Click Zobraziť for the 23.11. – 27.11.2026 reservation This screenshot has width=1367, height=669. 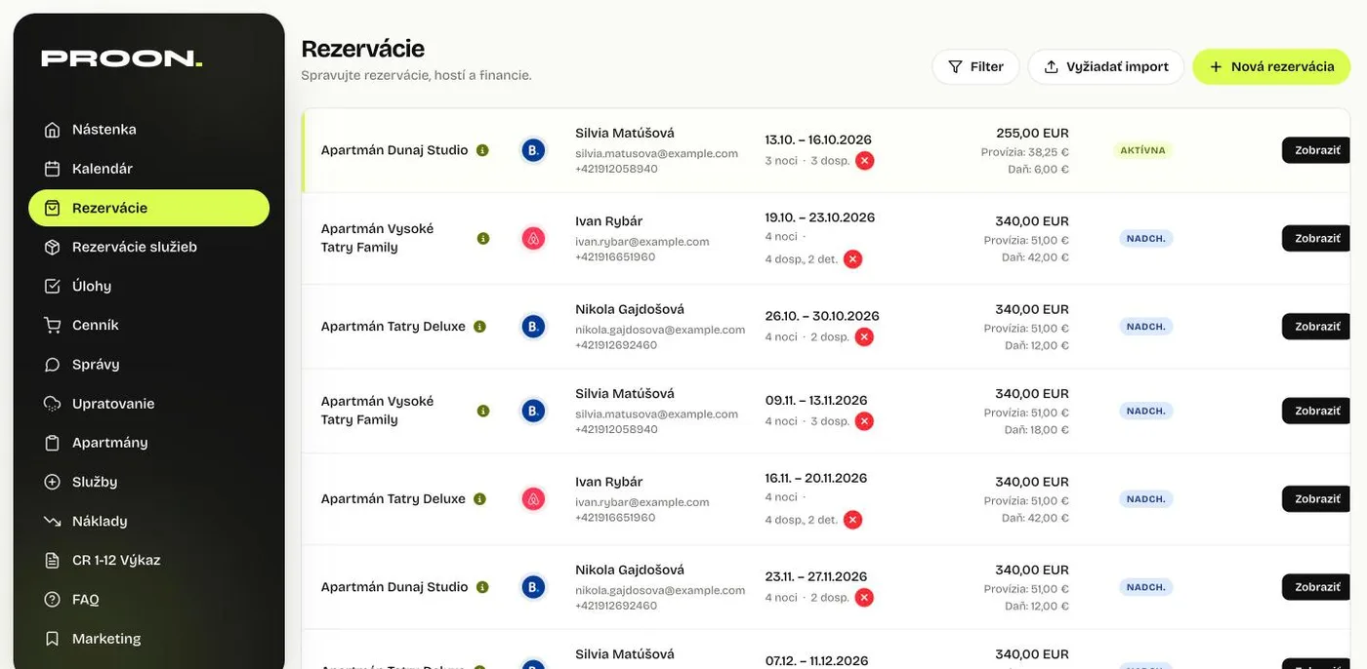1317,587
